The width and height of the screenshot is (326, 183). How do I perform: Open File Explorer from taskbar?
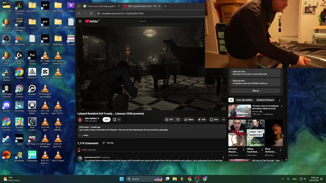point(175,179)
